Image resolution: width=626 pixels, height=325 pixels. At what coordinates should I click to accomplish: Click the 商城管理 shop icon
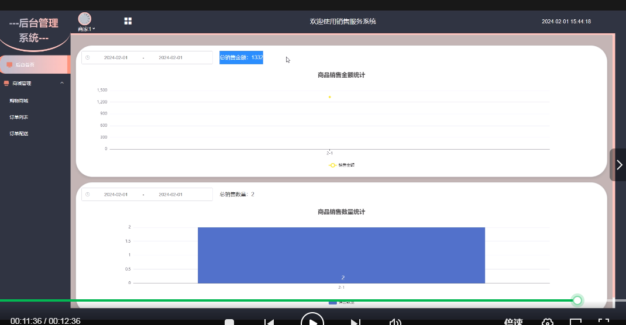point(6,84)
